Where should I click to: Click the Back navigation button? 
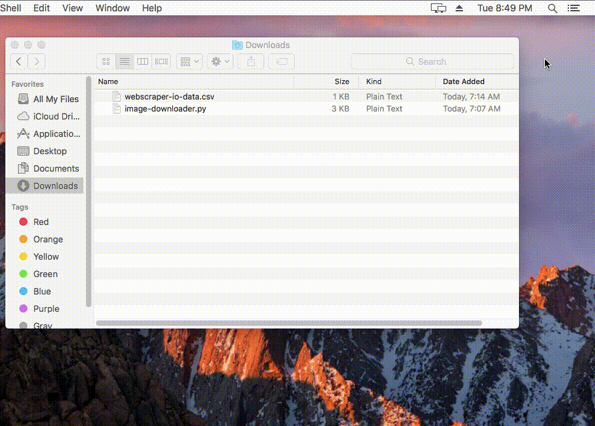pyautogui.click(x=18, y=61)
